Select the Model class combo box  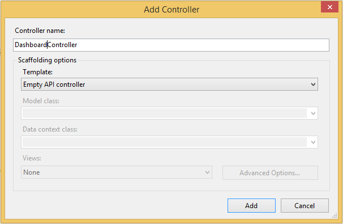[x=169, y=113]
